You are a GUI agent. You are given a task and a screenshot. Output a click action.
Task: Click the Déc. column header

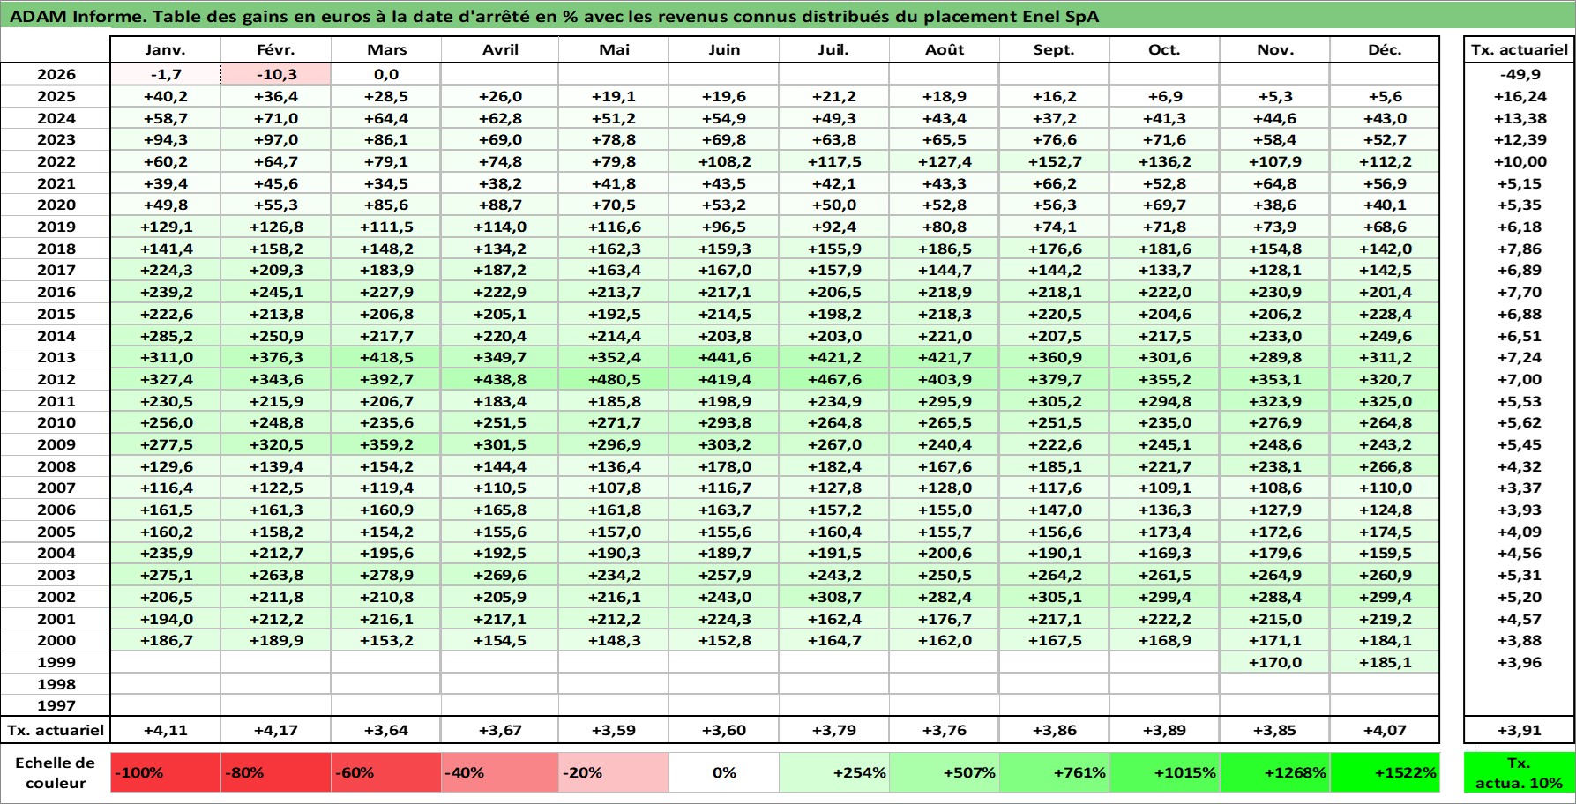coord(1385,50)
